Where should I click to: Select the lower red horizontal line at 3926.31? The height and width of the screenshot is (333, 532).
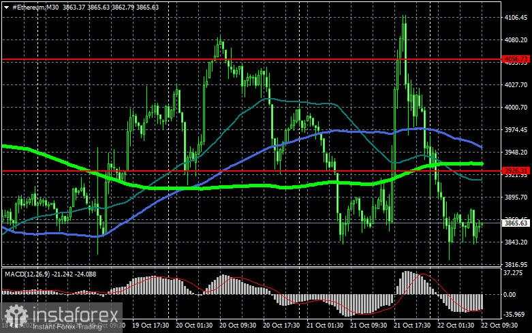coord(251,171)
